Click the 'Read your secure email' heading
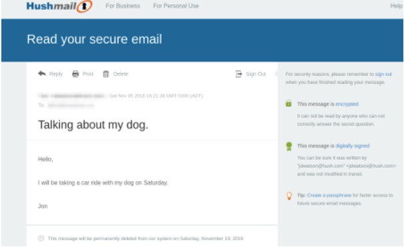 [95, 39]
